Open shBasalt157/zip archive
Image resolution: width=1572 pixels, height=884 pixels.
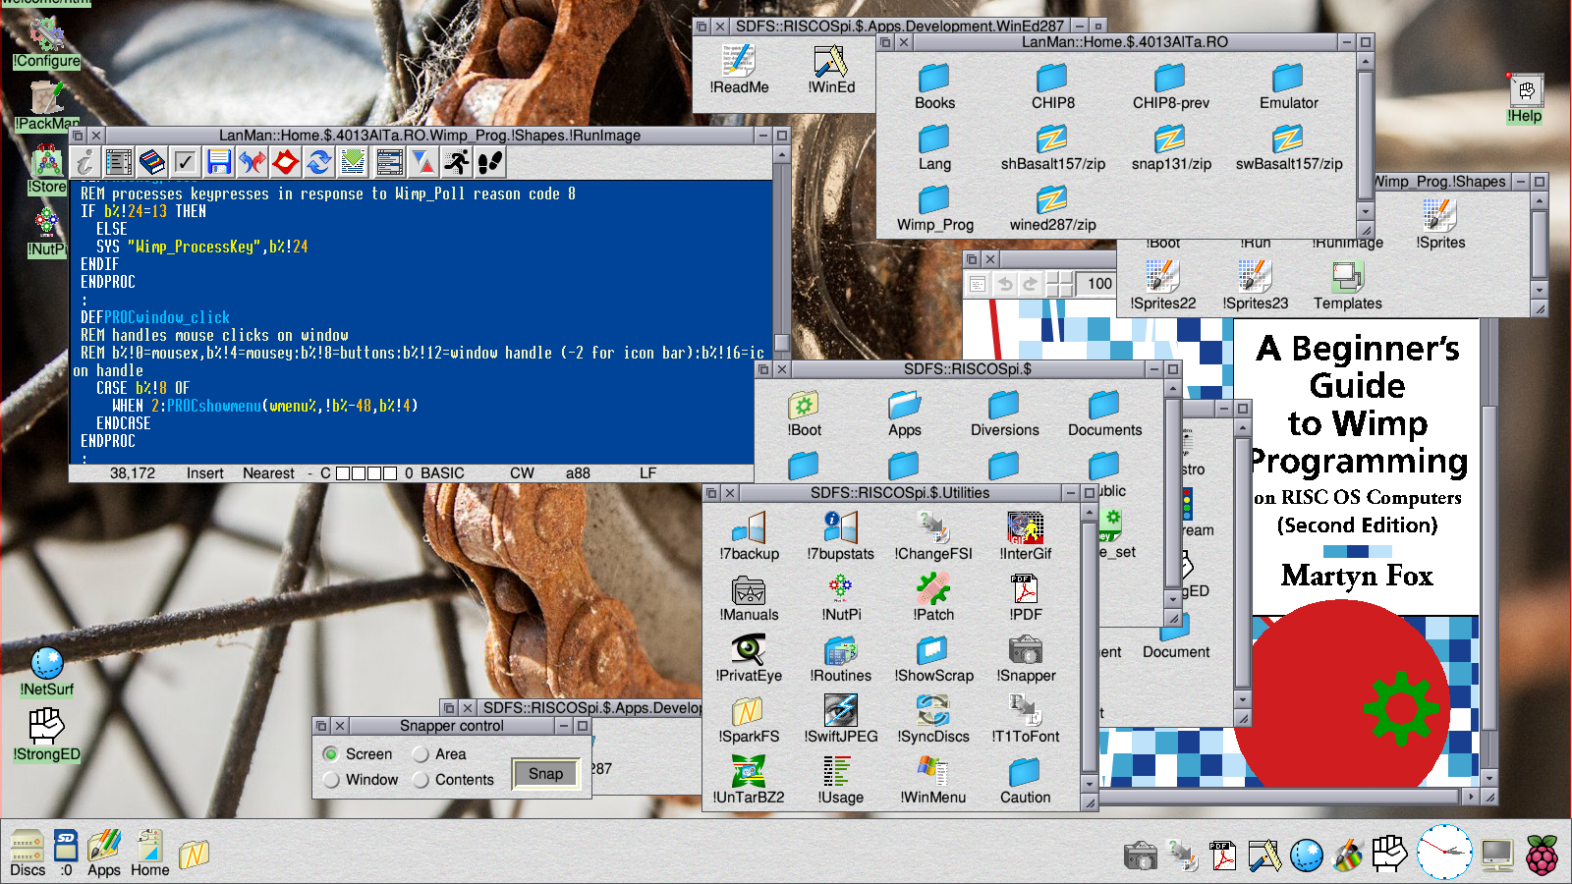click(1052, 148)
